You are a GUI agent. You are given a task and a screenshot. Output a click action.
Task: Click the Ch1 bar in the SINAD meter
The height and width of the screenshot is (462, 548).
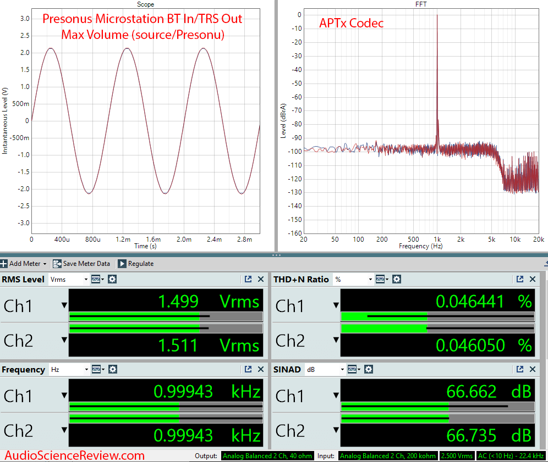[x=437, y=407]
